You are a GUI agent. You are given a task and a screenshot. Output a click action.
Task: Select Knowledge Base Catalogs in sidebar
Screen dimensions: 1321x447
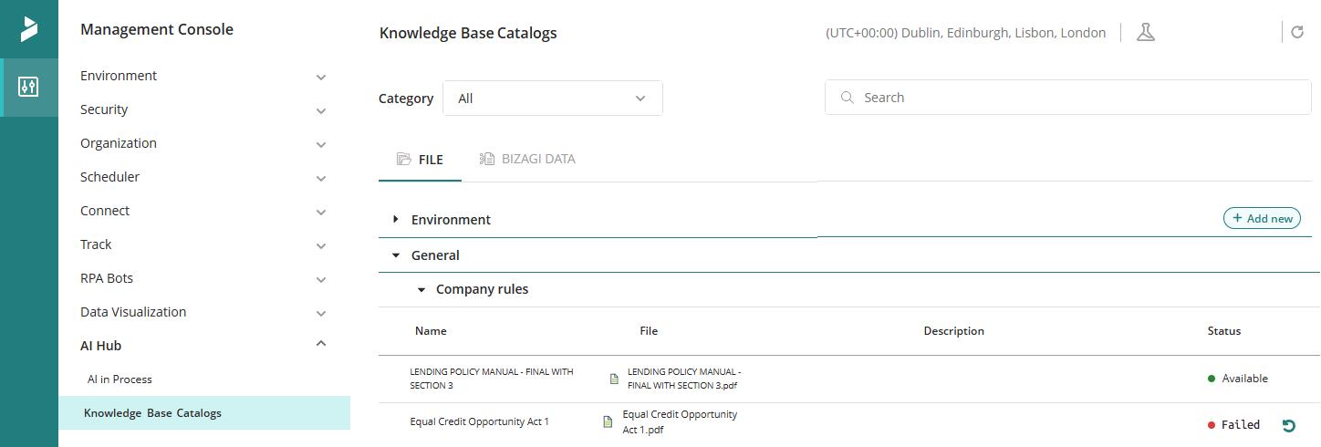[x=152, y=413]
